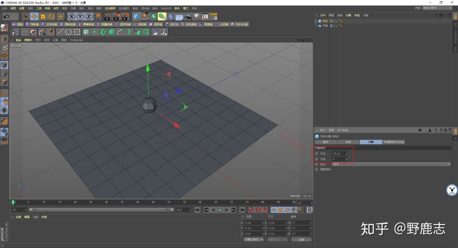
Task: Switch to the first attribute tab, left of the active one
Action: click(326, 142)
